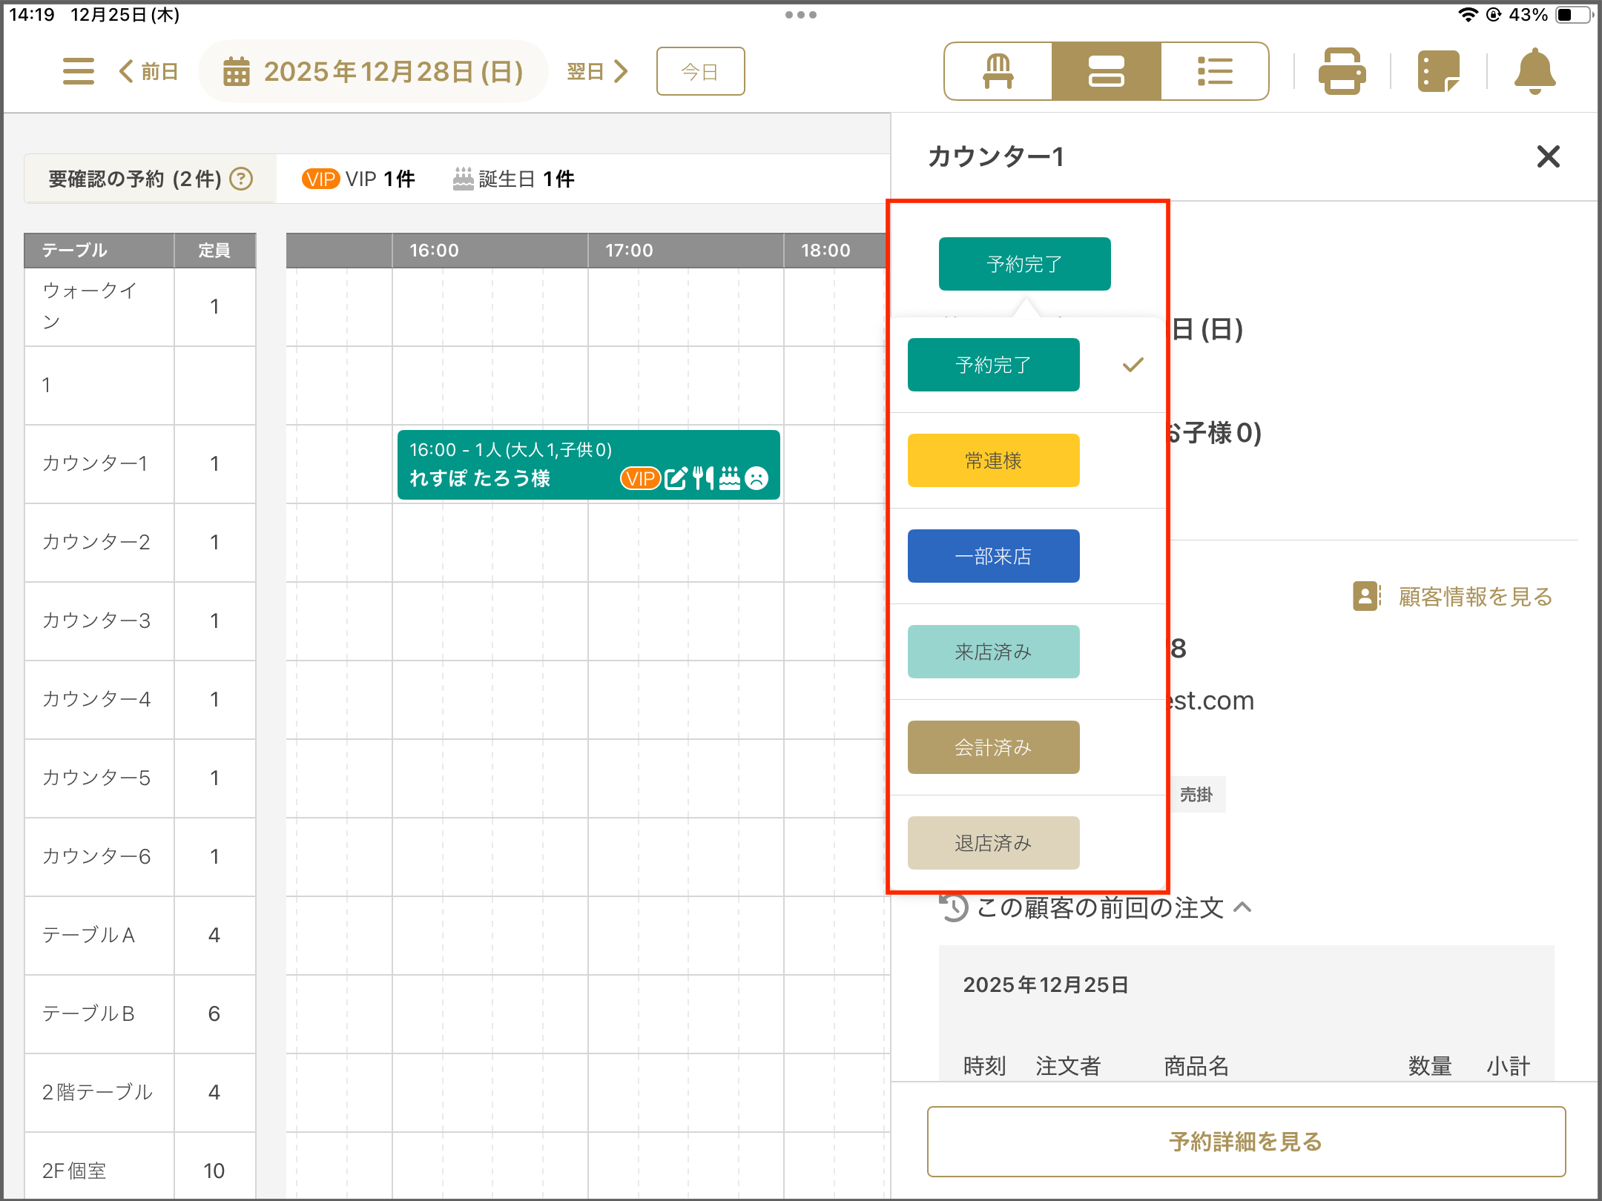Click 予約詳細を見る button
The height and width of the screenshot is (1201, 1602).
click(x=1246, y=1142)
